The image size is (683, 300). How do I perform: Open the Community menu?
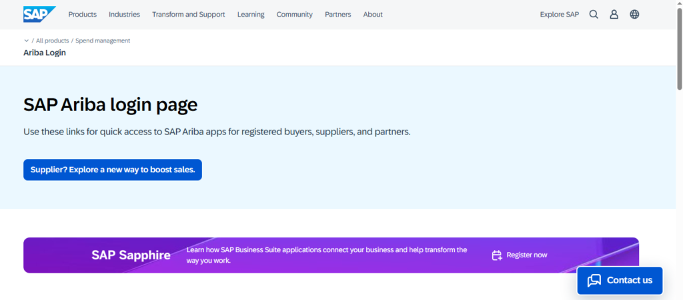pyautogui.click(x=294, y=15)
